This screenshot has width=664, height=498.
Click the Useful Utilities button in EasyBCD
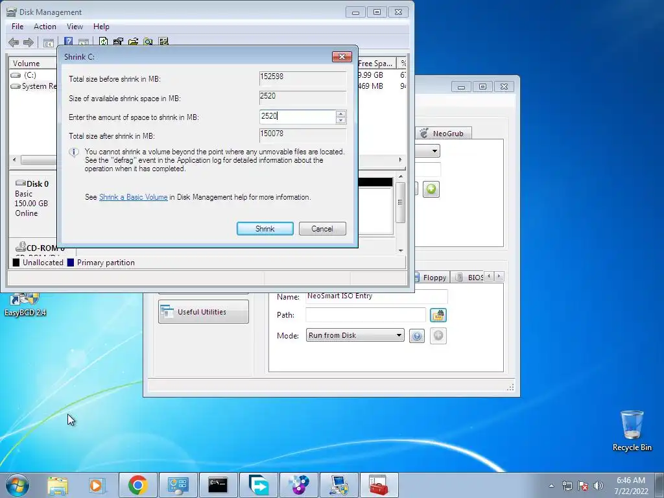pyautogui.click(x=203, y=312)
